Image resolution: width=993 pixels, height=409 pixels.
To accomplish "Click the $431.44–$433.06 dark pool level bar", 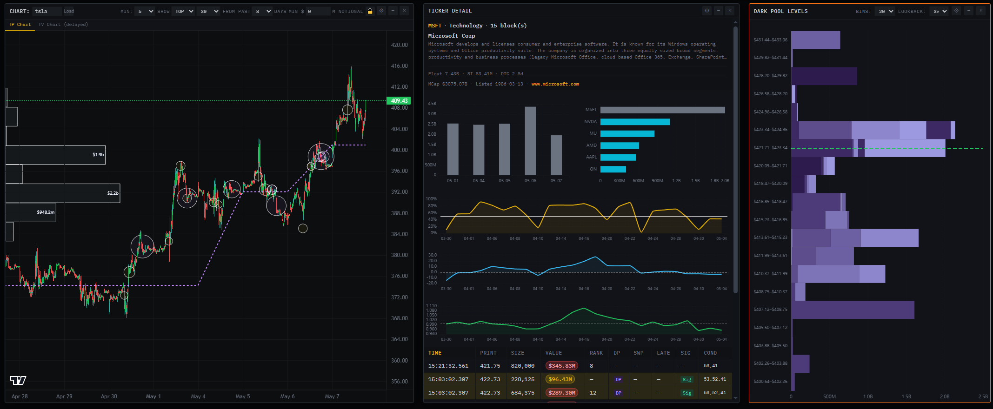I will [x=816, y=40].
